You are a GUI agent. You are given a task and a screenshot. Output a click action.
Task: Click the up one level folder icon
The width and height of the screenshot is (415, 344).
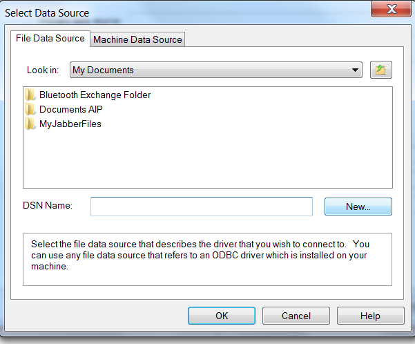(x=381, y=70)
